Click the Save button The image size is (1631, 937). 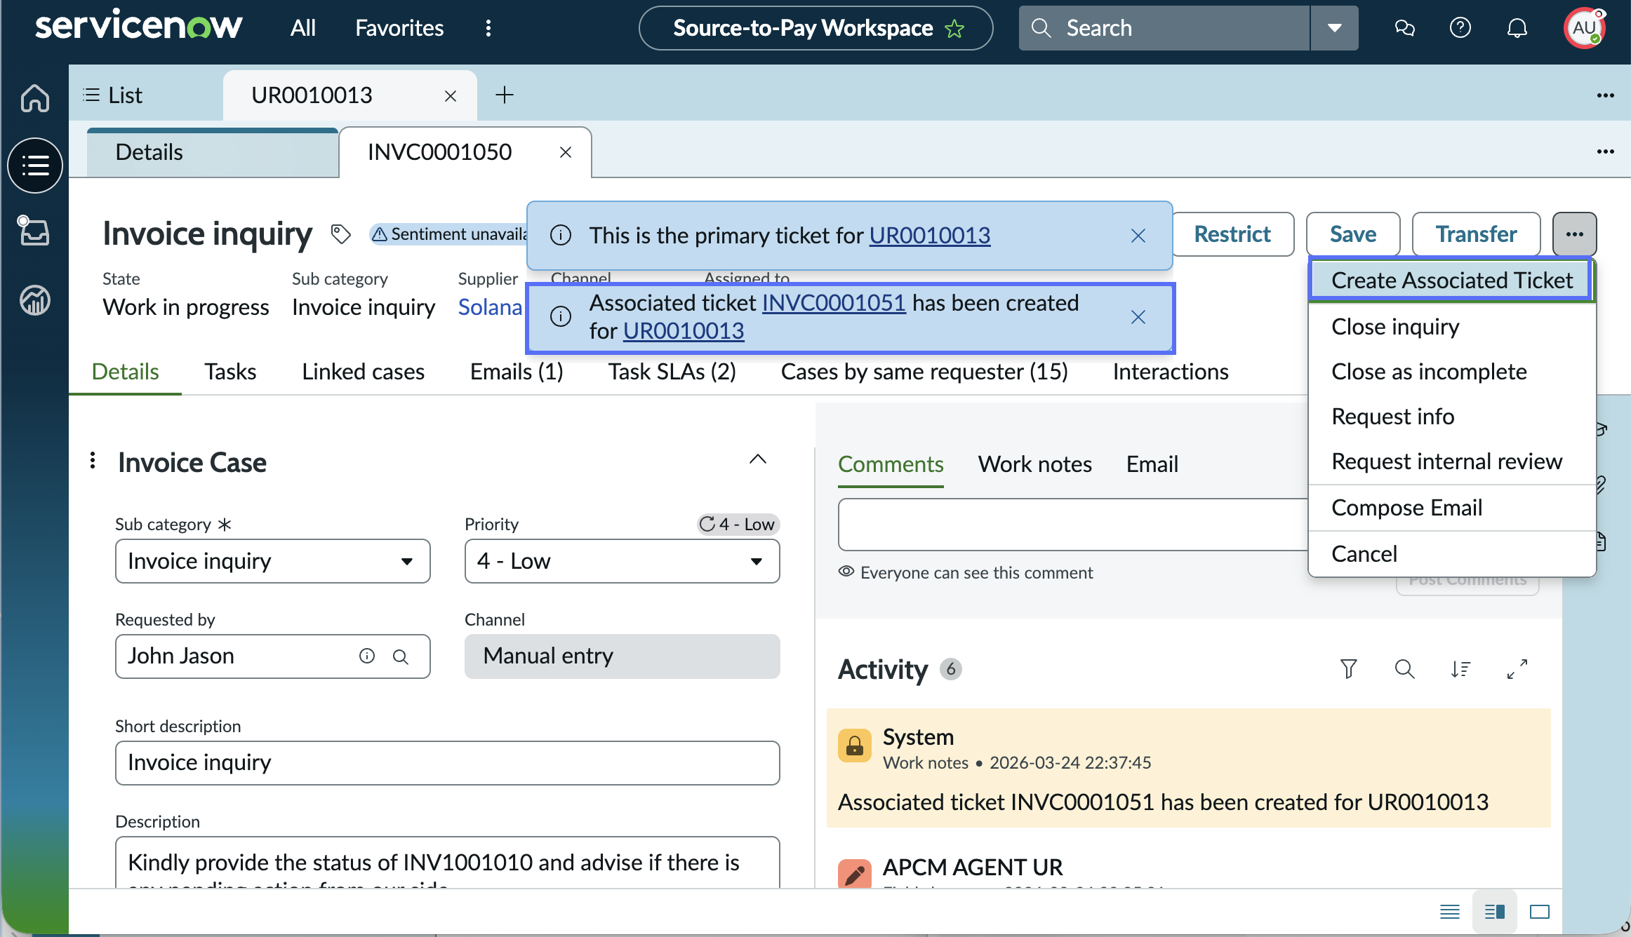1353,234
